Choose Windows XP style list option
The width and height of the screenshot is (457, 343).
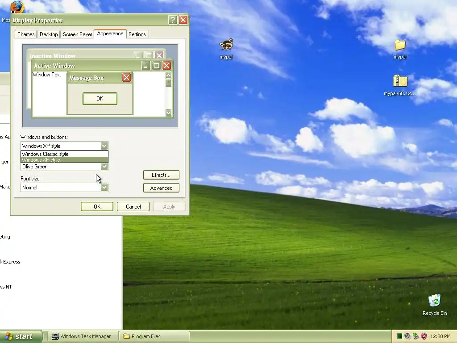[64, 160]
